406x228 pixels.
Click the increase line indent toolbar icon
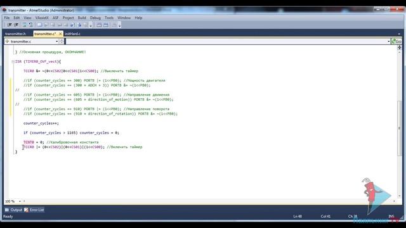16,25
